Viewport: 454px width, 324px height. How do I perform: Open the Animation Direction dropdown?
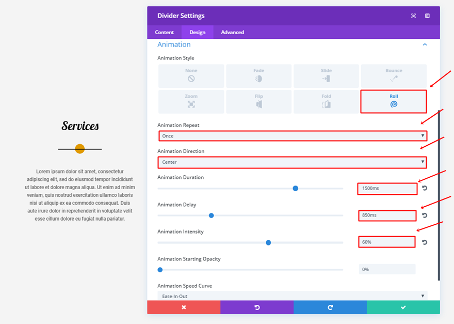click(x=293, y=162)
